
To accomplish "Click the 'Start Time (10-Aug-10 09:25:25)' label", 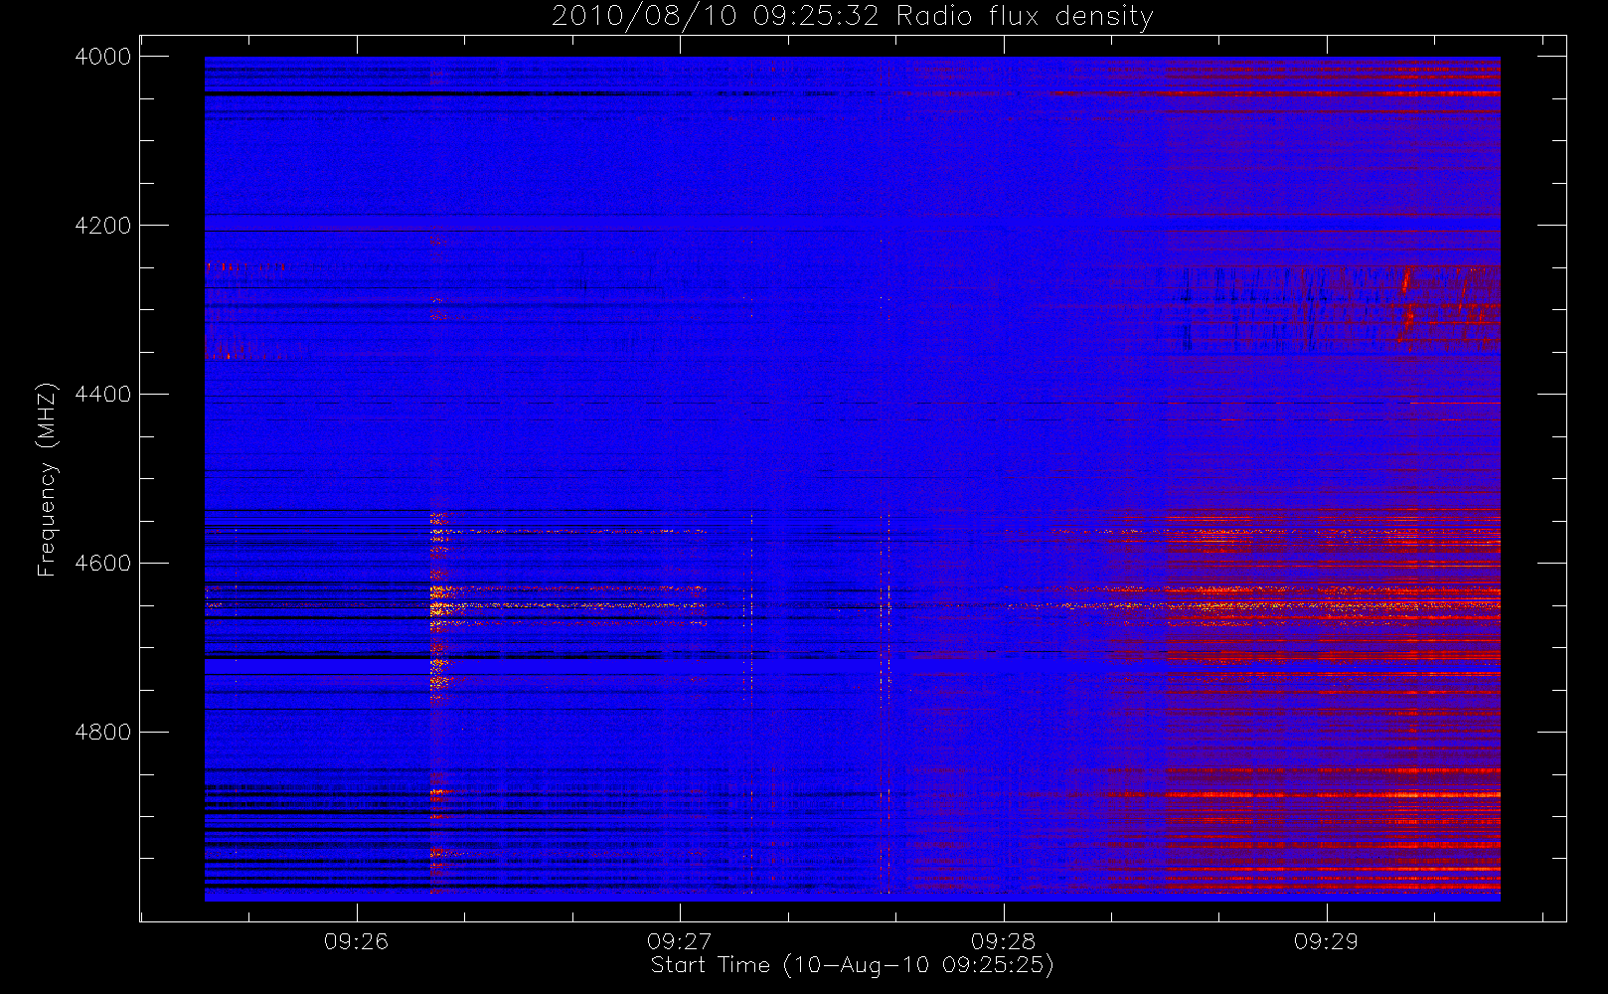I will (852, 965).
